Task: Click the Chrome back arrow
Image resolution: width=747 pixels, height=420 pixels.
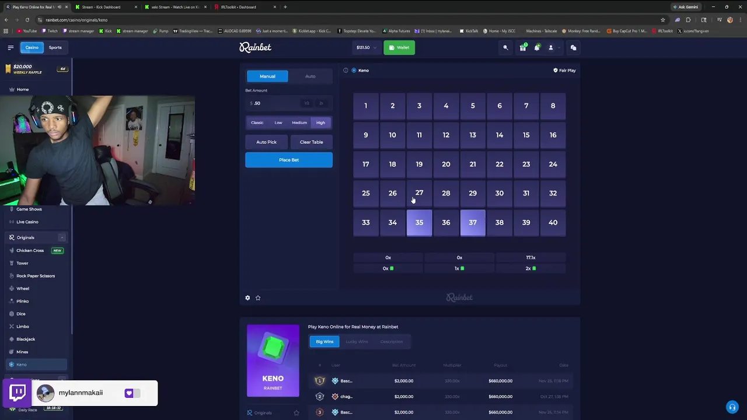Action: coord(6,20)
